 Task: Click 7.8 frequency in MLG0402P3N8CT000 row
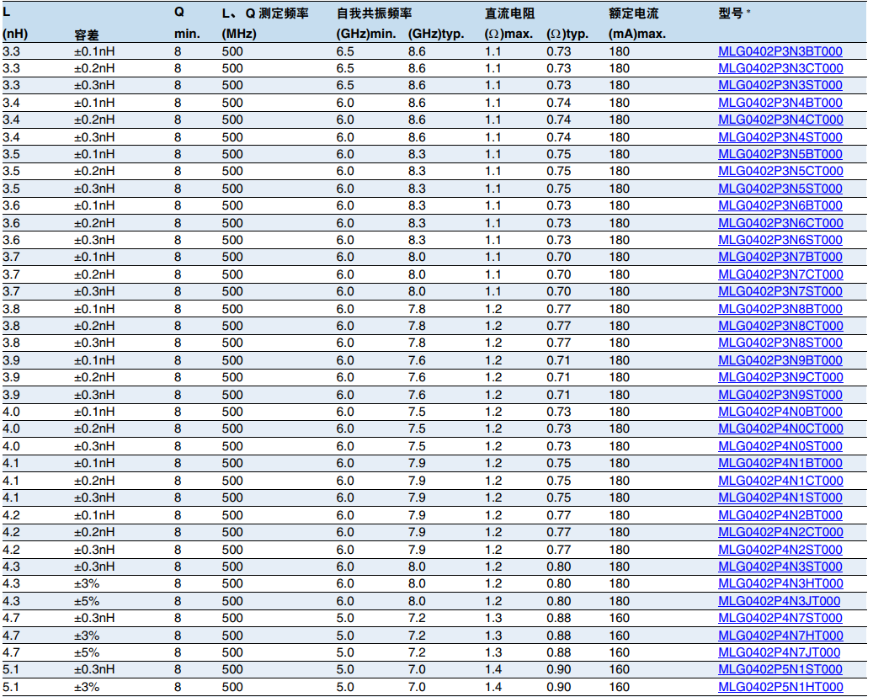tap(417, 326)
